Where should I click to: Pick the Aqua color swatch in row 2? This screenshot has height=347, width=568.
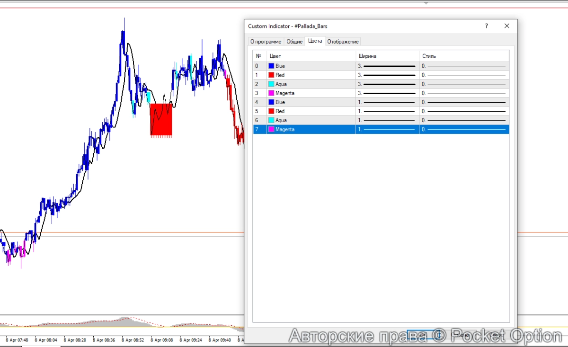pos(272,84)
